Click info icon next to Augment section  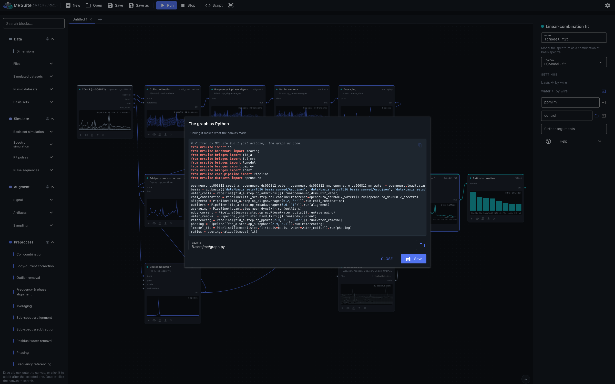point(47,187)
